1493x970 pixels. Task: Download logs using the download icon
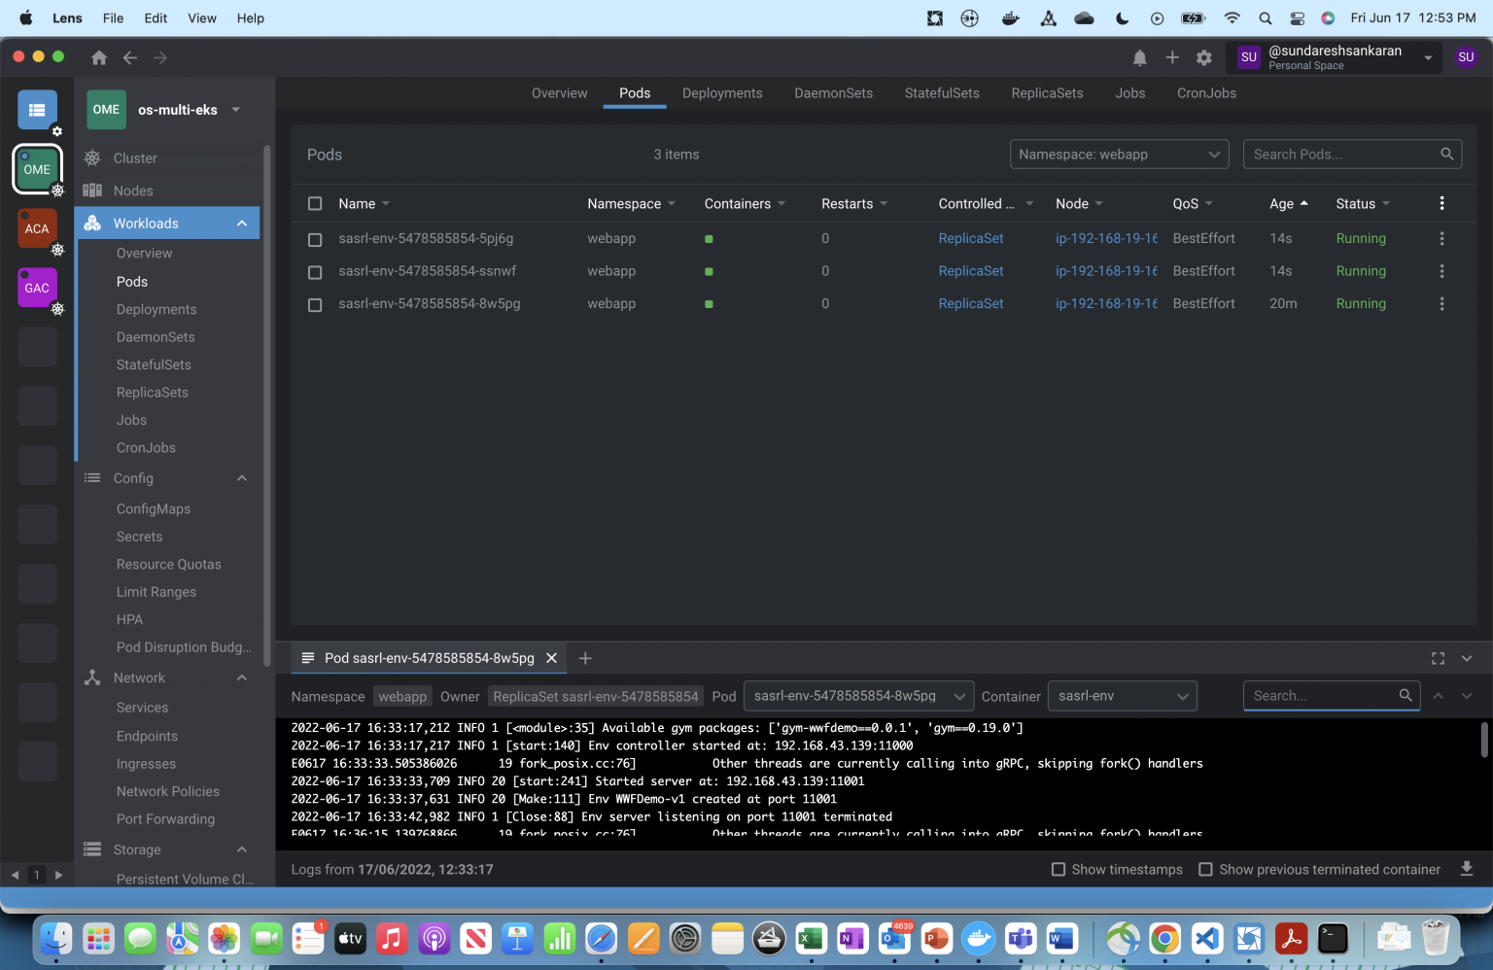click(1467, 869)
